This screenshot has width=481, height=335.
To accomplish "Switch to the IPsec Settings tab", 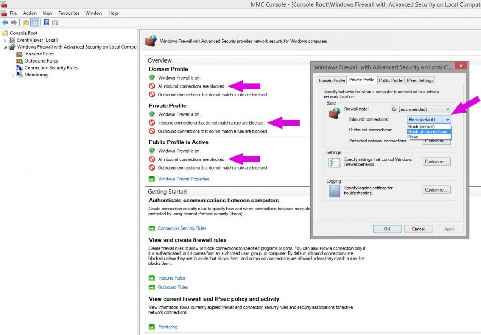I will point(419,80).
